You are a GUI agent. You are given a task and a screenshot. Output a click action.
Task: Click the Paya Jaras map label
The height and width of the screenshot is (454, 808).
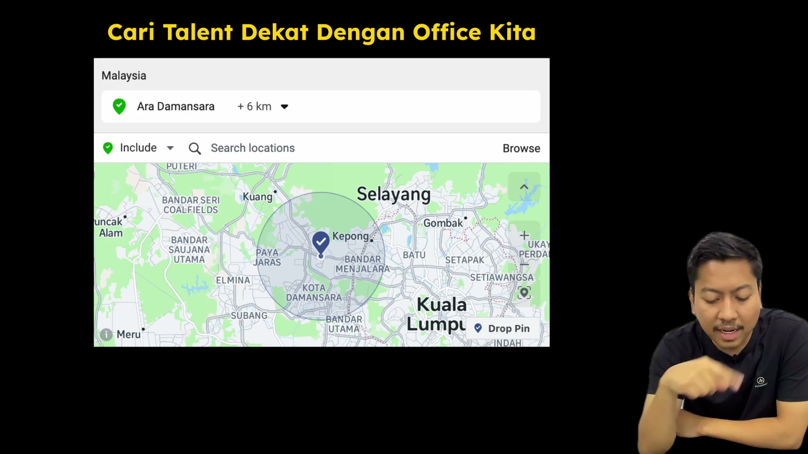[x=267, y=257]
